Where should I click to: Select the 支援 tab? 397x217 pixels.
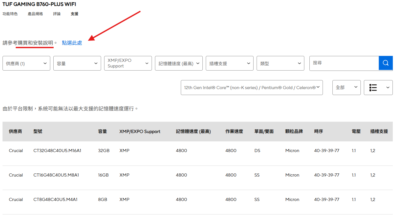74,14
